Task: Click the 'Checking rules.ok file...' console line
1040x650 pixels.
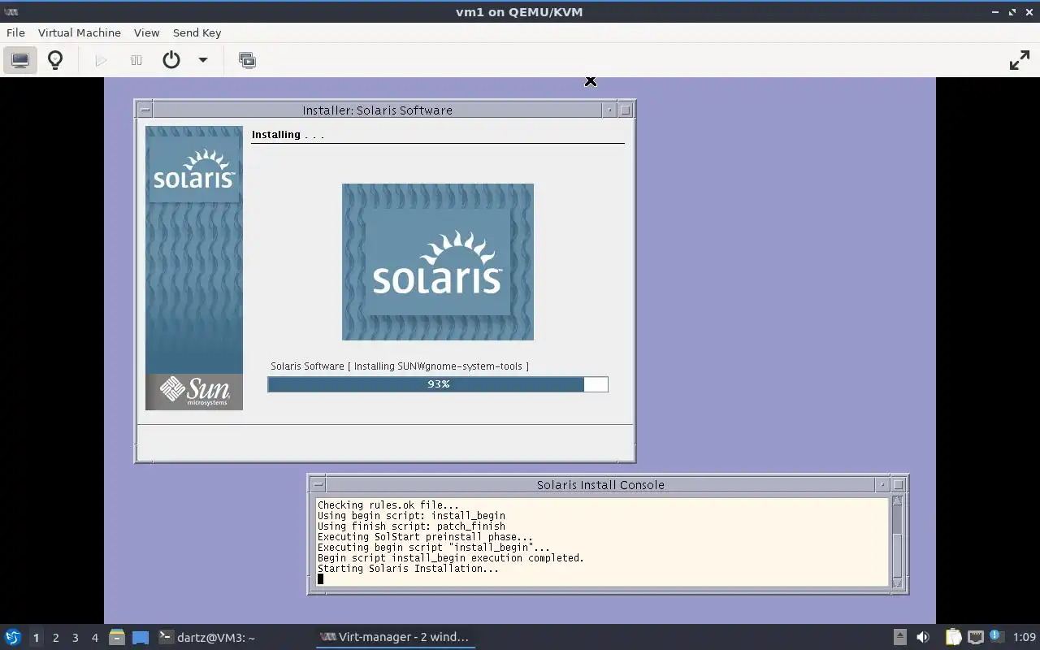Action: (x=388, y=505)
